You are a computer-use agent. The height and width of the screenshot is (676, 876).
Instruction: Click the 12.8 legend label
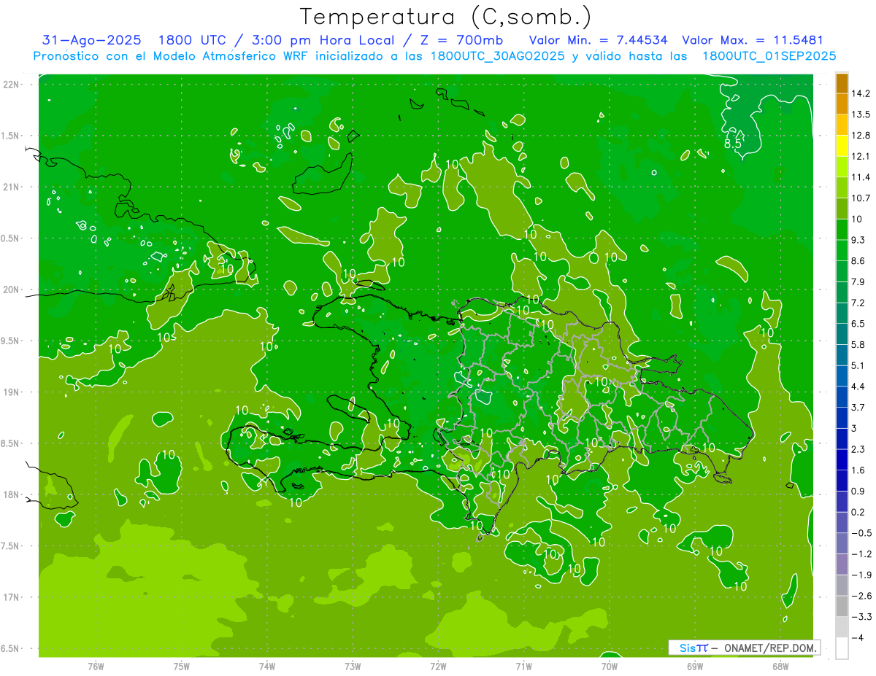[x=862, y=135]
